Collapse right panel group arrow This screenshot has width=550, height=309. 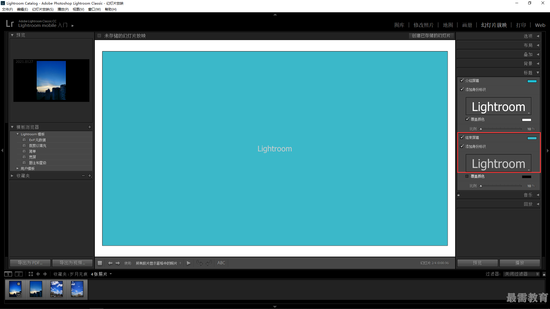click(x=548, y=150)
